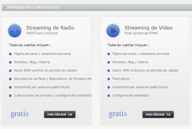Click 'Todas las cuentas incluyen' in Vídeo card
This screenshot has height=129, width=192.
coord(128,45)
